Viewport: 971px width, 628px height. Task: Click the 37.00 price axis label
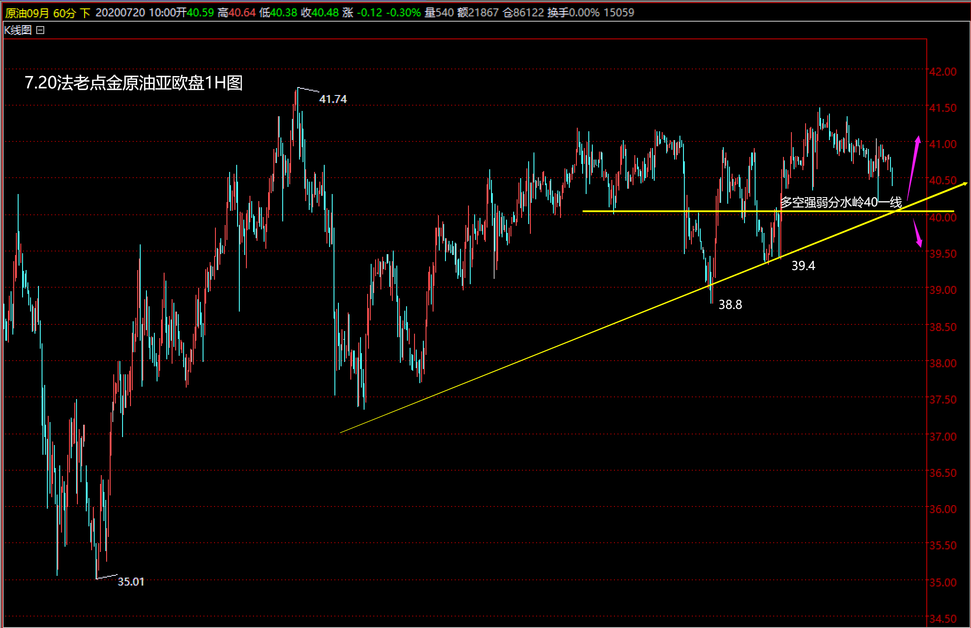click(943, 437)
